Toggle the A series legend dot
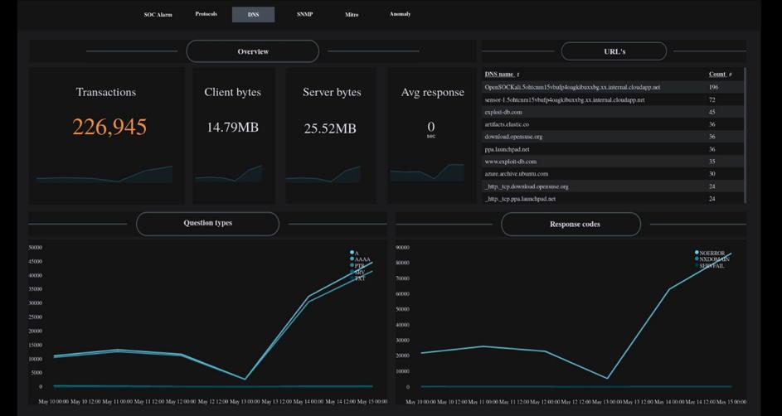 352,253
